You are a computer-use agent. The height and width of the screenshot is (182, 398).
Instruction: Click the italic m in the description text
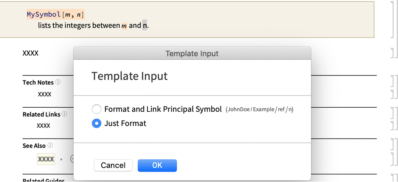coord(124,26)
